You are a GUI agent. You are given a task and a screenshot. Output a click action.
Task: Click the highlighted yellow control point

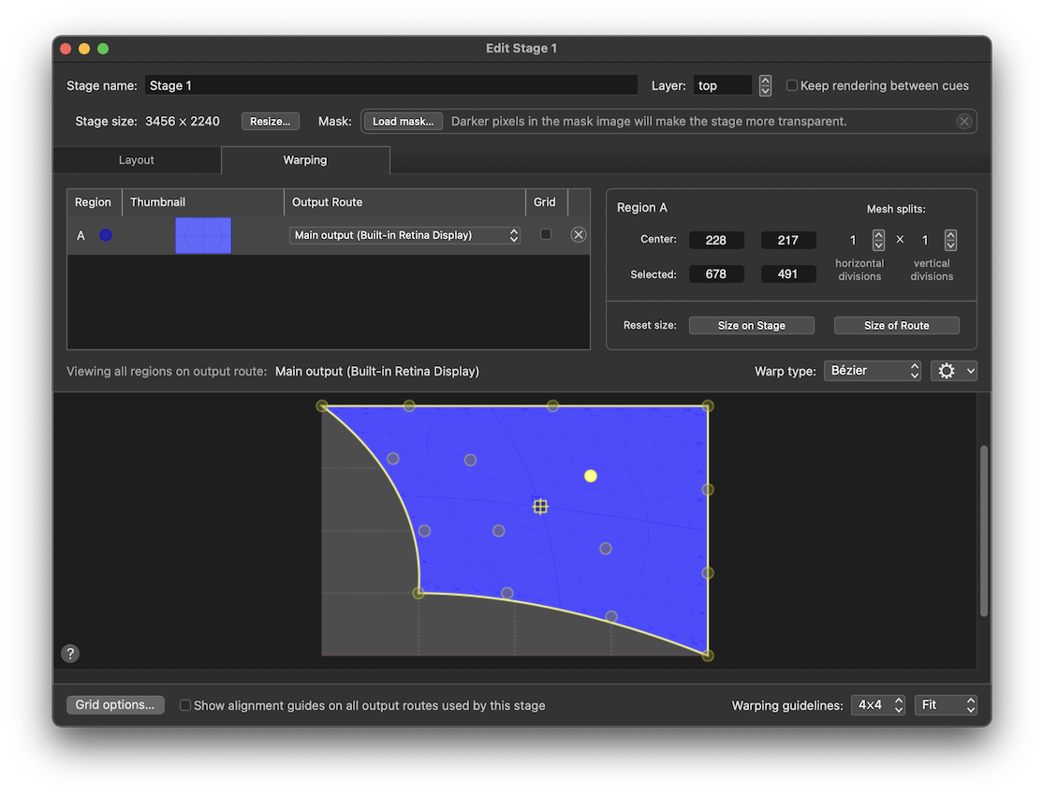[591, 476]
